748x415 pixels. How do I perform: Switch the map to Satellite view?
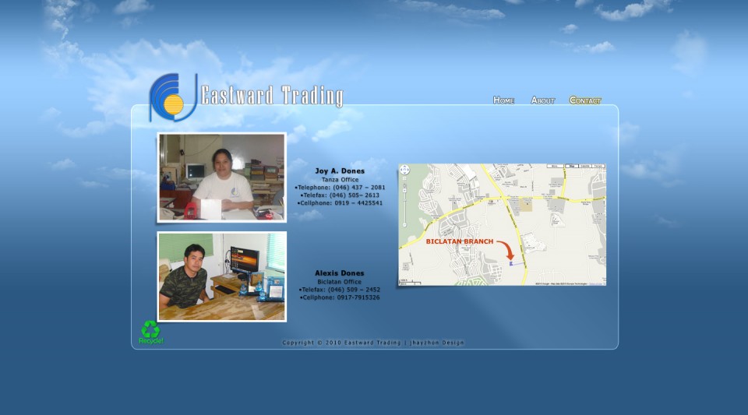click(x=585, y=166)
